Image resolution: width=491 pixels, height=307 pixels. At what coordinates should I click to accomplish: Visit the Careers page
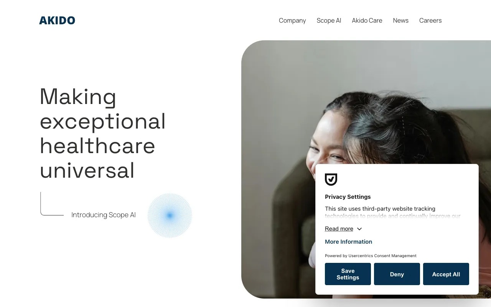(430, 20)
